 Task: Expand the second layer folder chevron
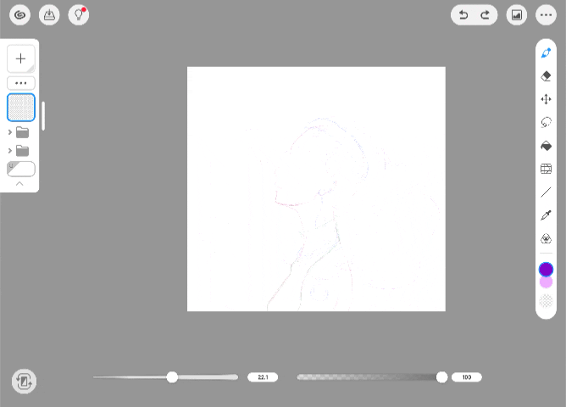pyautogui.click(x=10, y=151)
